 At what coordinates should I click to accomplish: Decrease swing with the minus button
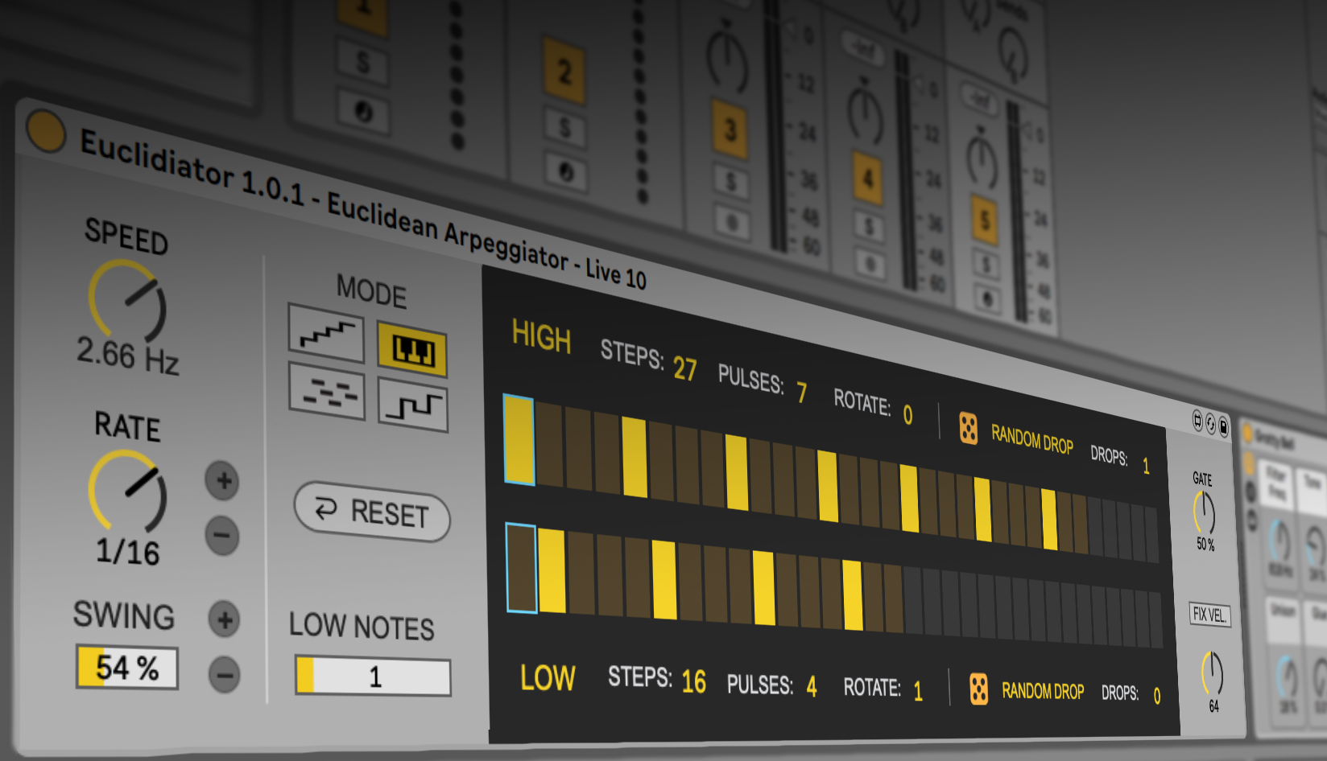225,674
